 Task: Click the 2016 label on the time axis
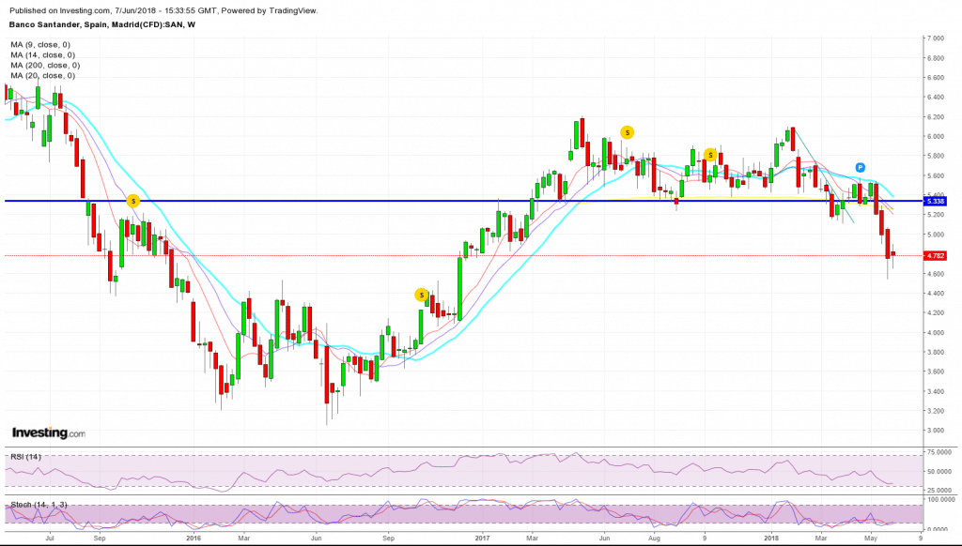[x=194, y=538]
